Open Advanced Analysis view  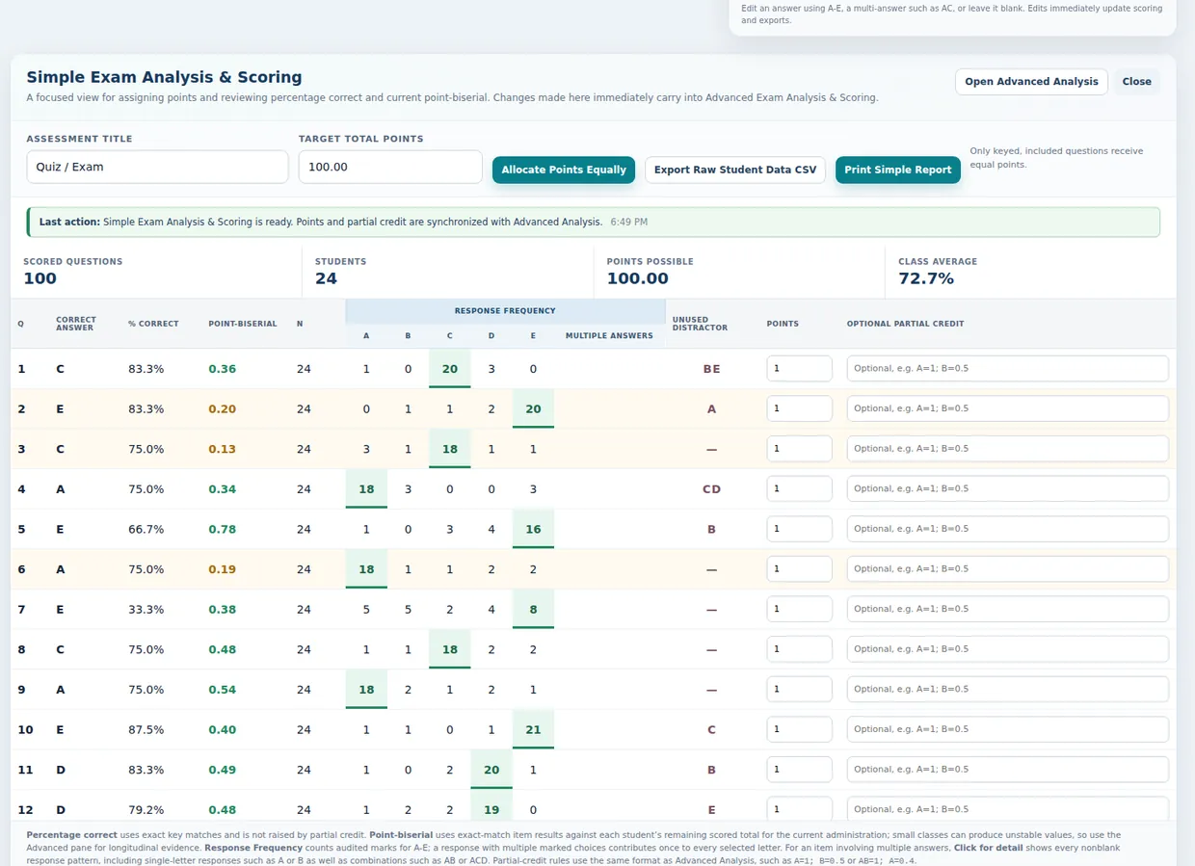pyautogui.click(x=1031, y=82)
